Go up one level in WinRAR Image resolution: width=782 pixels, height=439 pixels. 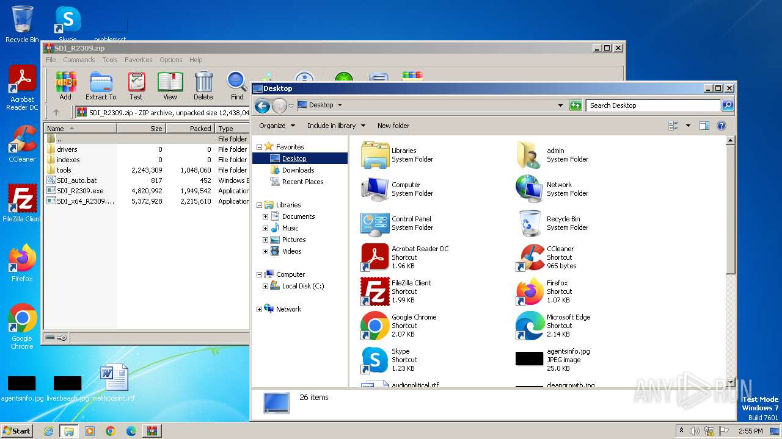click(56, 112)
